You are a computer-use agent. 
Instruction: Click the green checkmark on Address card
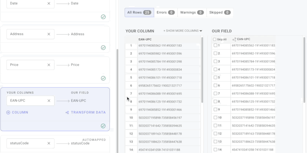coord(103,47)
